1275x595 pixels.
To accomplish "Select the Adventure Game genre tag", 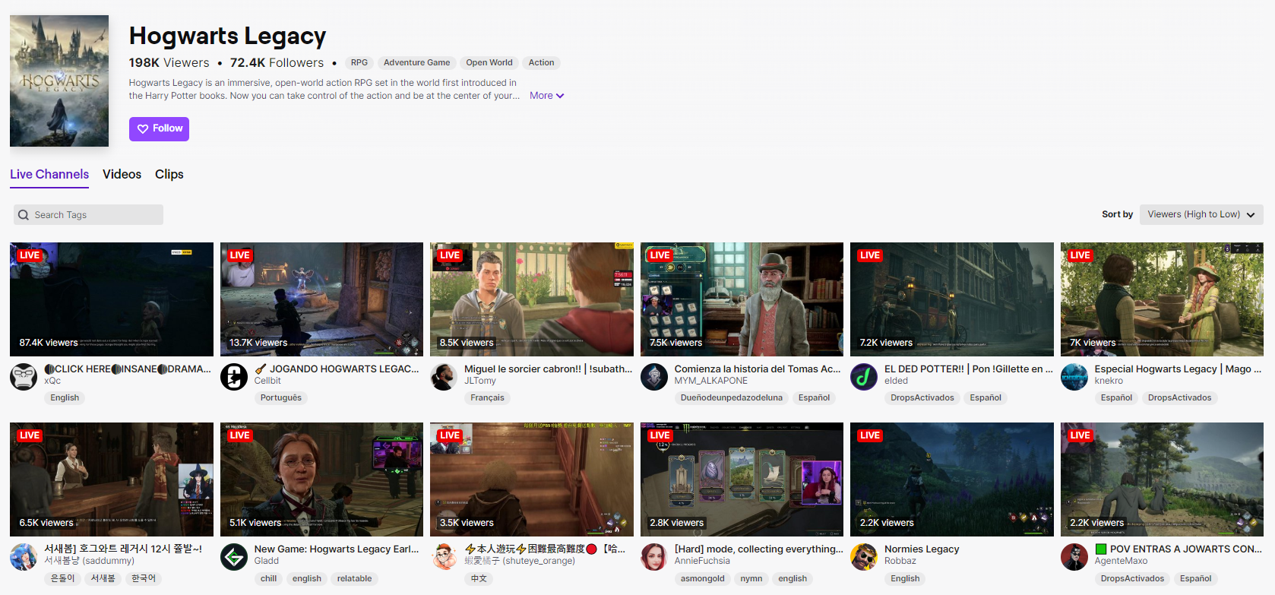I will (416, 63).
